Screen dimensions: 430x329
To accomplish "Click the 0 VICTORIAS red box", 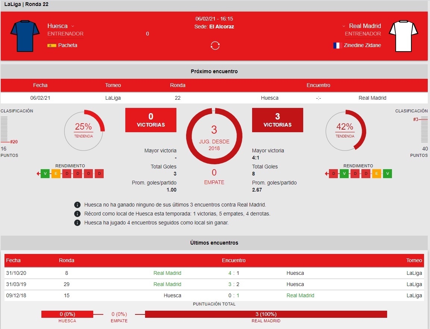I will (151, 120).
